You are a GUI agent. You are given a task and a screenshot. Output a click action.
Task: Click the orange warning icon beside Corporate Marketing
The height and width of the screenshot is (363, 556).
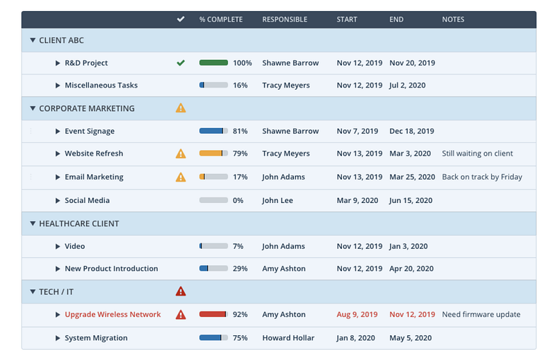pos(181,108)
